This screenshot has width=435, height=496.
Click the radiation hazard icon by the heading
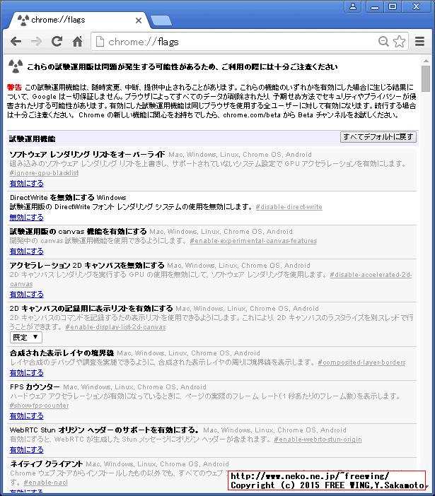pos(16,66)
